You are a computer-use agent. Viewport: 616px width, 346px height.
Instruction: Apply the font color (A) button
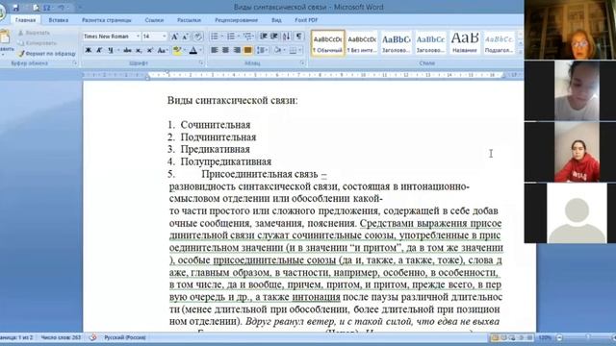(192, 50)
